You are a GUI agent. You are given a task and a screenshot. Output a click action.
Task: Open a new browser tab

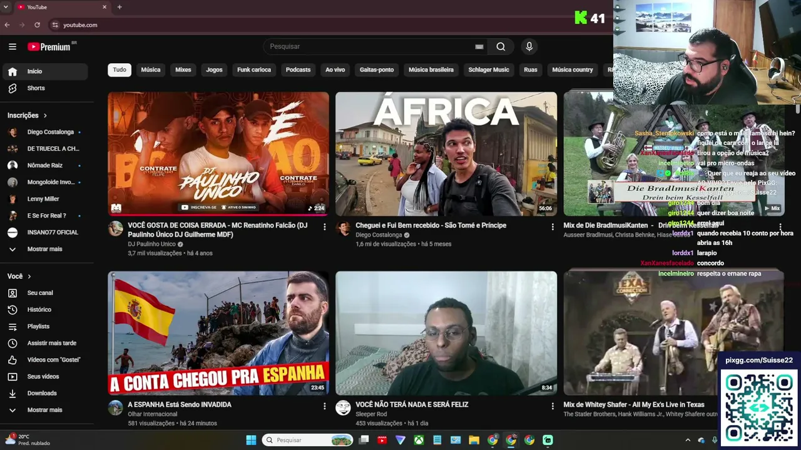tap(120, 7)
